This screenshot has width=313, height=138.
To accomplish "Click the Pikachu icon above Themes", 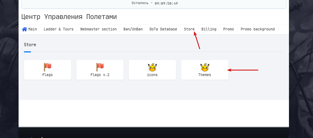I will coord(205,68).
